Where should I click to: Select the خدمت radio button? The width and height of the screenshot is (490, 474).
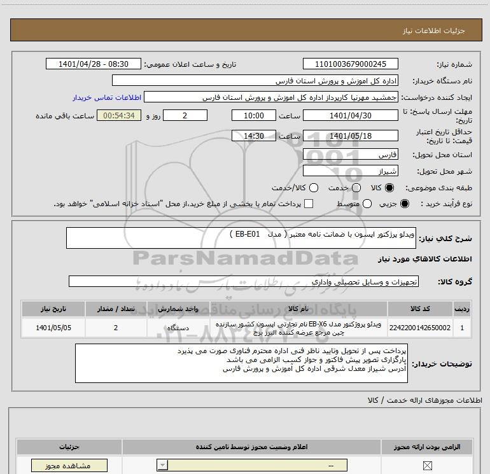[x=356, y=188]
